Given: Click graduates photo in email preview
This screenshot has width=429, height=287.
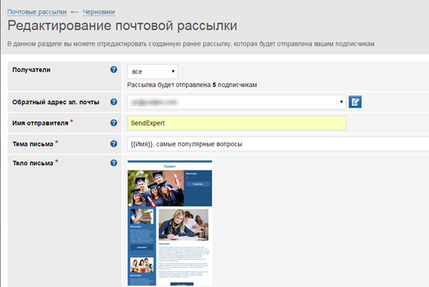Looking at the screenshot, I should tap(155, 188).
